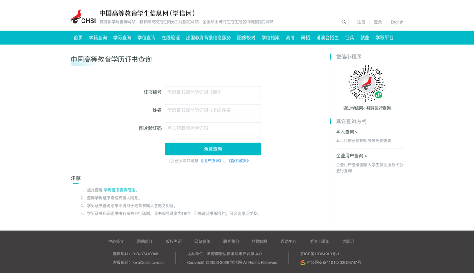Open 网站简介 footer link

pos(145,242)
